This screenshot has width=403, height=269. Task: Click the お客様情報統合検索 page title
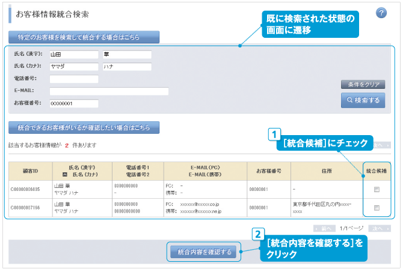52,14
